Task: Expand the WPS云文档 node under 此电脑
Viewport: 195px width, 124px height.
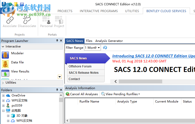Action: click(8, 121)
